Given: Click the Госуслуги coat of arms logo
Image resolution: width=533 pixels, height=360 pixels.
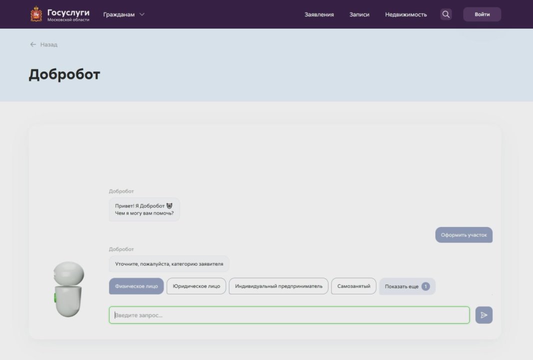Looking at the screenshot, I should [36, 14].
